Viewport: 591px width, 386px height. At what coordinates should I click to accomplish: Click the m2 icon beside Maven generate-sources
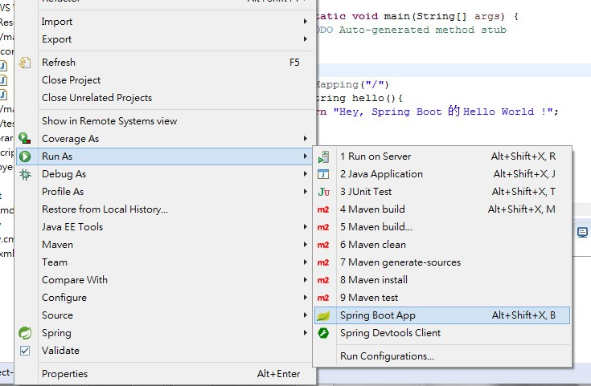(x=323, y=262)
